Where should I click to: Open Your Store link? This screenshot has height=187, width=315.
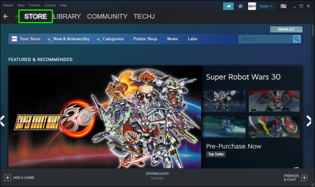point(30,39)
